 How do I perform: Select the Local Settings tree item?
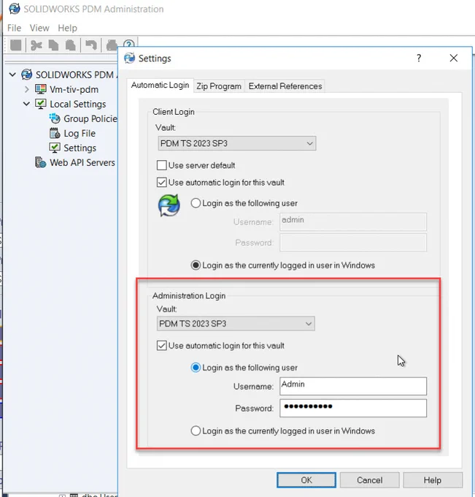(x=78, y=104)
